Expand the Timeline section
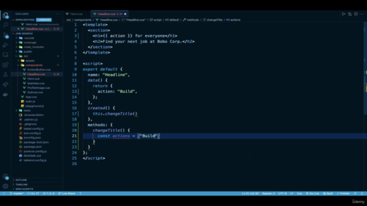 click(37, 184)
